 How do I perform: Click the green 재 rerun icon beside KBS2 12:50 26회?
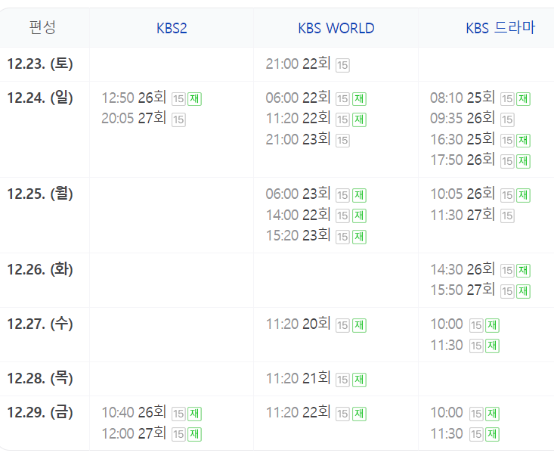[194, 99]
